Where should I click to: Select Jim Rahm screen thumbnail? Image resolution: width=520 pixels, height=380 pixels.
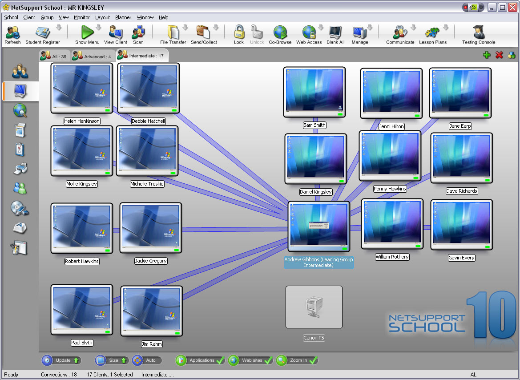tap(152, 311)
